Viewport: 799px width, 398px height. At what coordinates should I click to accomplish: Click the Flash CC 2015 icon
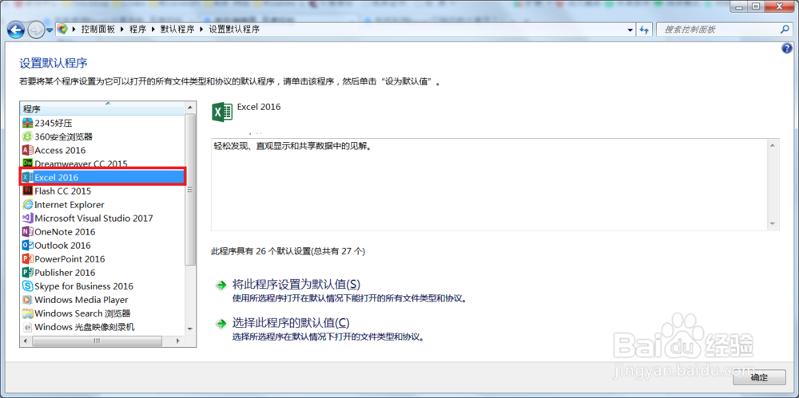tap(27, 191)
